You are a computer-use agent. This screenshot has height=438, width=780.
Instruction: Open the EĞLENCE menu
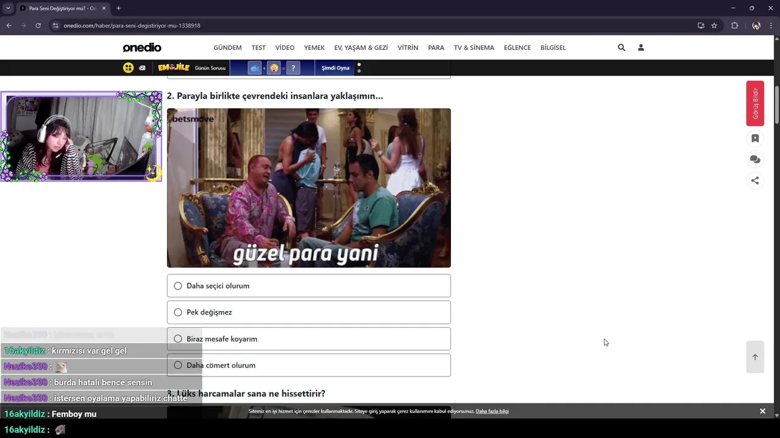click(517, 47)
